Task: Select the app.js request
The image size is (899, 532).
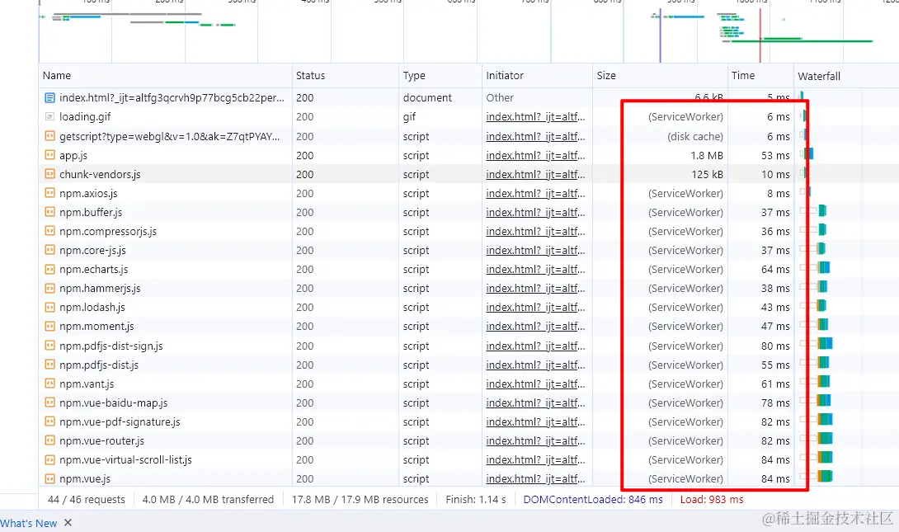Action: point(73,155)
